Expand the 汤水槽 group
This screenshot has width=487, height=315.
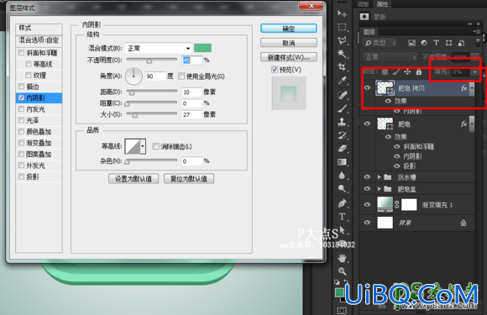point(379,177)
